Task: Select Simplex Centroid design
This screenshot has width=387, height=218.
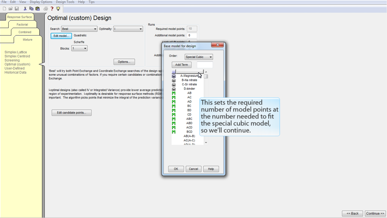Action: (x=17, y=56)
